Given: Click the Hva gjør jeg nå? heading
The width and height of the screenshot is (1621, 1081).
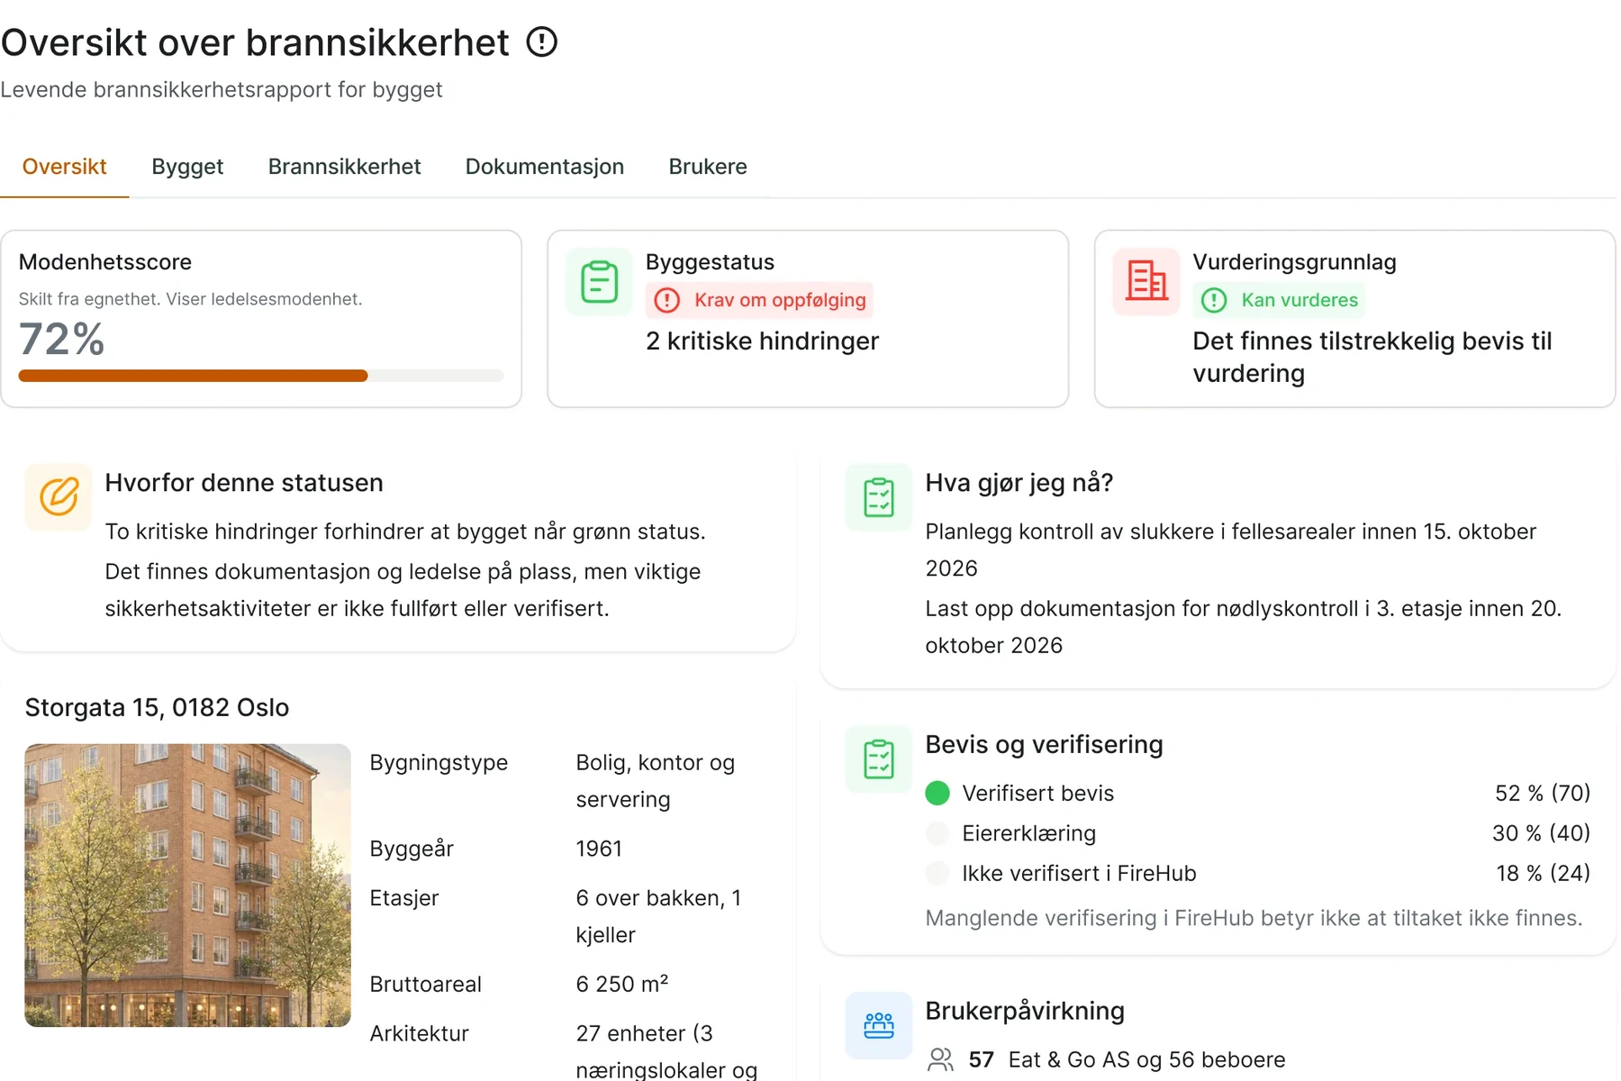Looking at the screenshot, I should click(x=1019, y=483).
